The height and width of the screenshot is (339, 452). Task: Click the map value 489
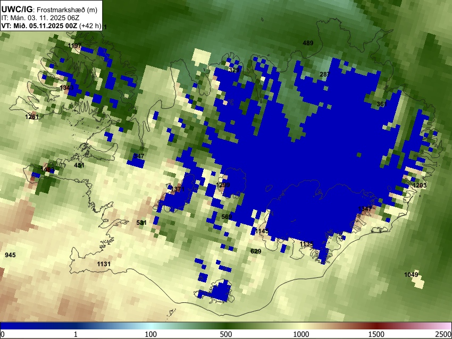(x=308, y=43)
